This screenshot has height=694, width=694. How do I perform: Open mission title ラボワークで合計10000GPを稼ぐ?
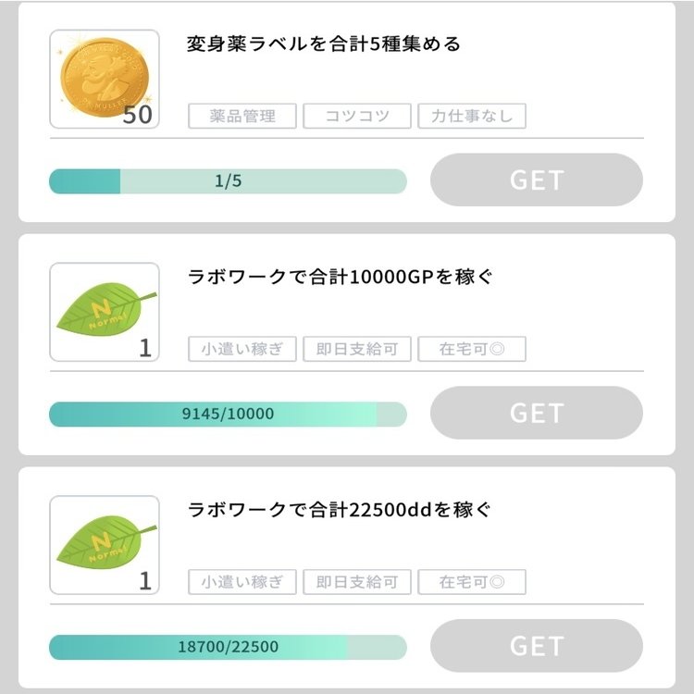[x=340, y=277]
